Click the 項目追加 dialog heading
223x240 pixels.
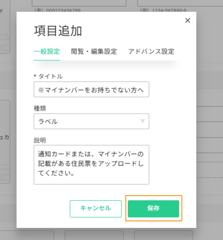click(58, 31)
